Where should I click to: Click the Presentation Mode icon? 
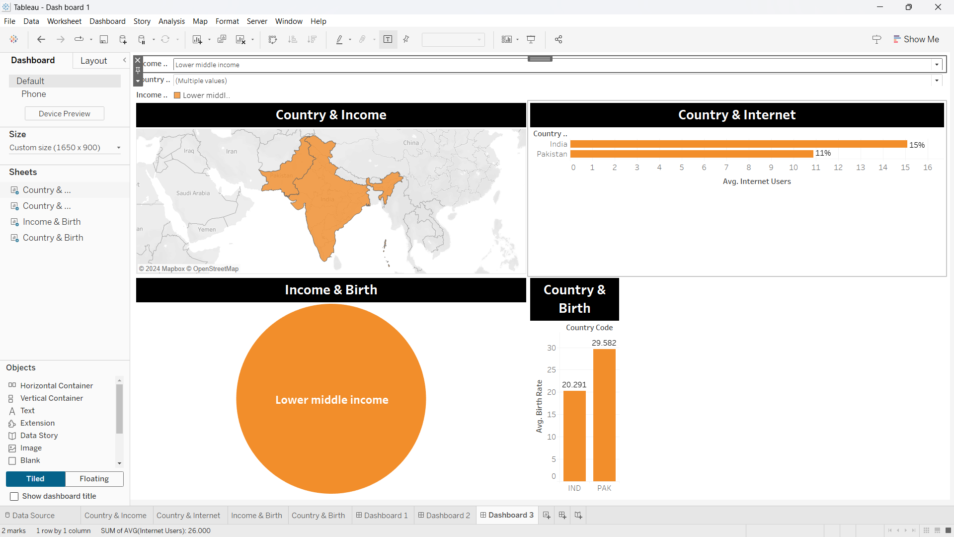tap(531, 39)
